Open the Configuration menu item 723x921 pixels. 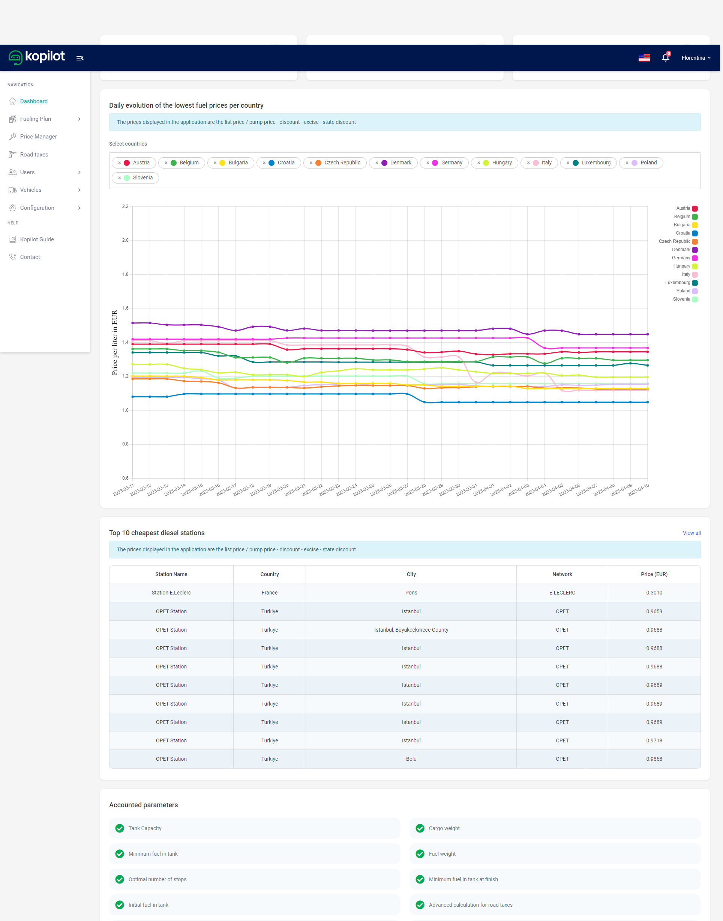[37, 208]
